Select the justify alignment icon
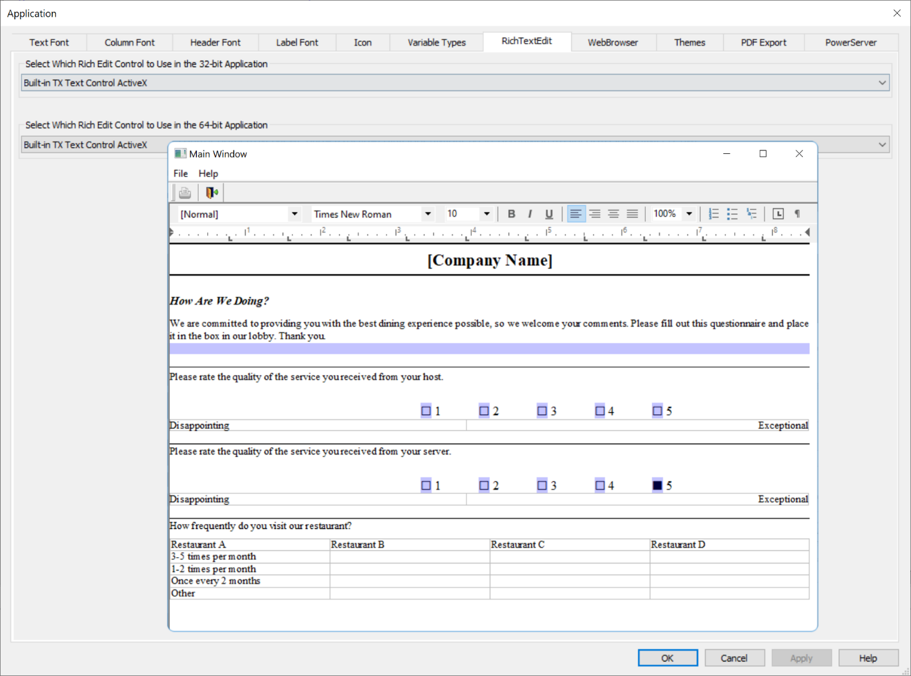This screenshot has width=911, height=676. point(632,213)
